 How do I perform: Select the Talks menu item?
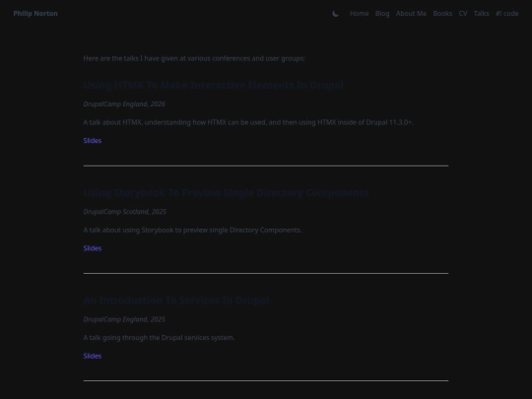tap(481, 14)
